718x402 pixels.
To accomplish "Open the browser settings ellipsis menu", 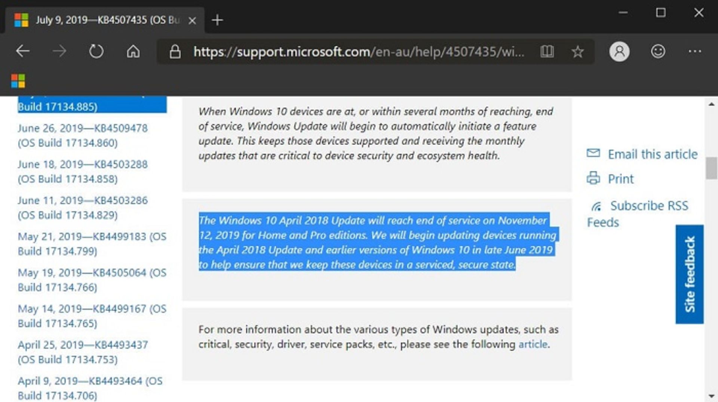I will (x=695, y=51).
